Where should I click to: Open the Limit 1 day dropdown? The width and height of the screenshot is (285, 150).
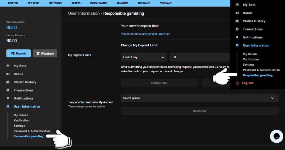coord(144,57)
